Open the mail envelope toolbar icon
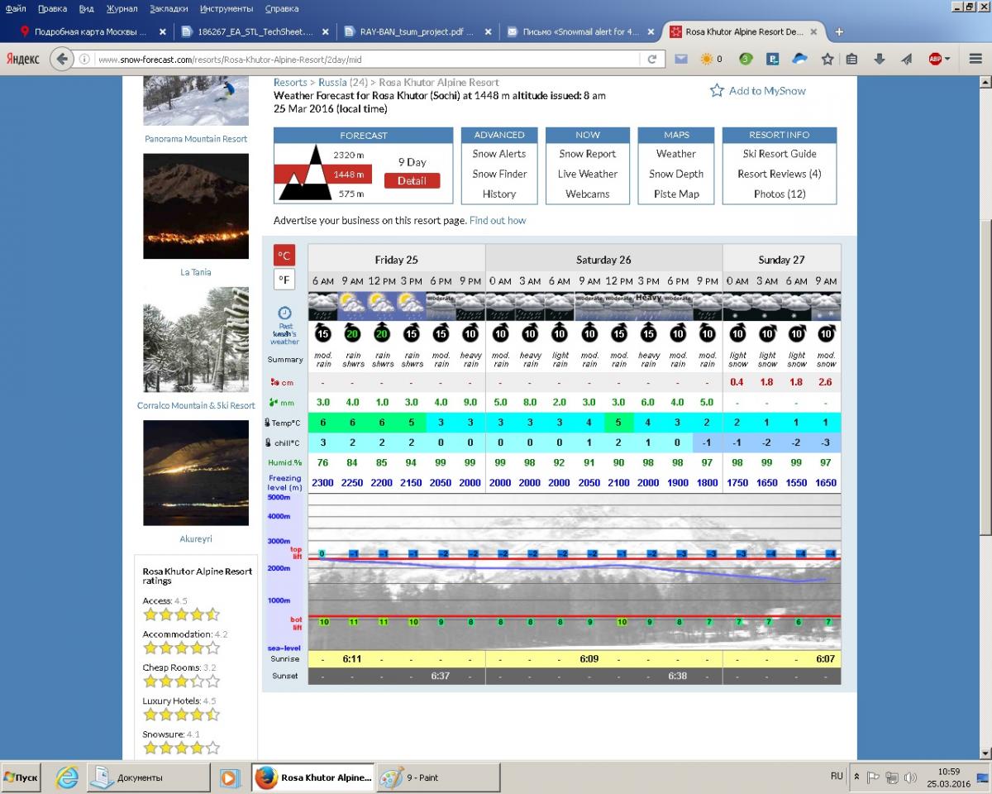 coord(680,59)
